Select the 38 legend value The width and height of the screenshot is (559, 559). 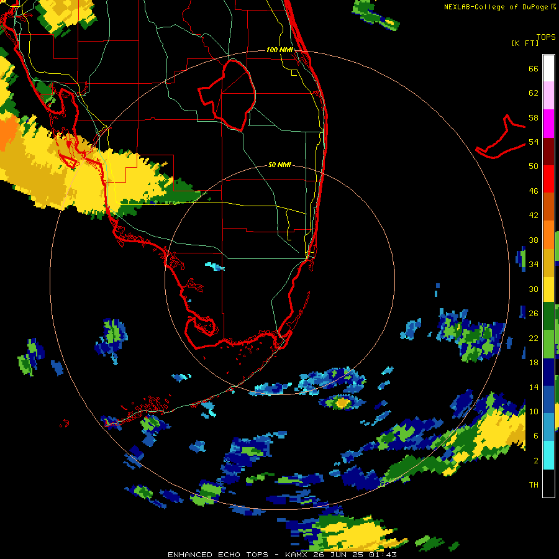[534, 240]
